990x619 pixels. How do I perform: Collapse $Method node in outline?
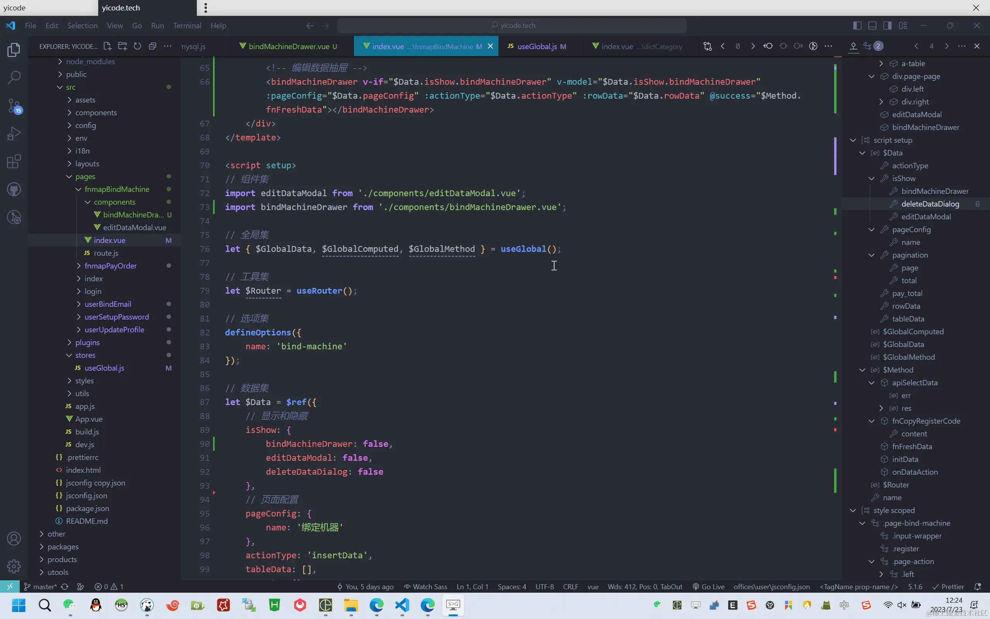point(862,370)
